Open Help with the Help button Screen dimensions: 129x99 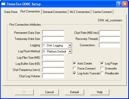(100, 92)
